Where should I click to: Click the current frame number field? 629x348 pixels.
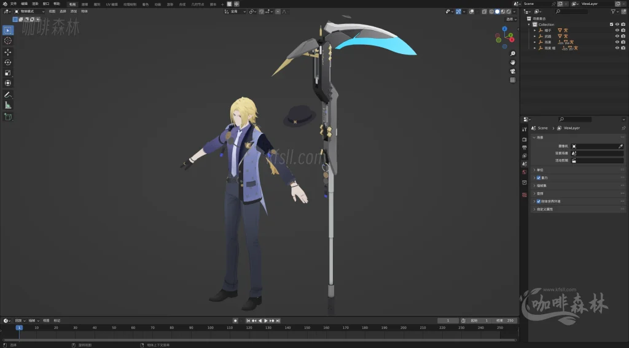448,321
